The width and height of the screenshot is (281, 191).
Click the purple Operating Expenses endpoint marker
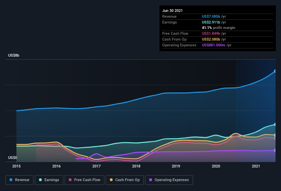pyautogui.click(x=275, y=150)
